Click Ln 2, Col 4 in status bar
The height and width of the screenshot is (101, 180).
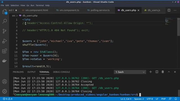[126, 99]
